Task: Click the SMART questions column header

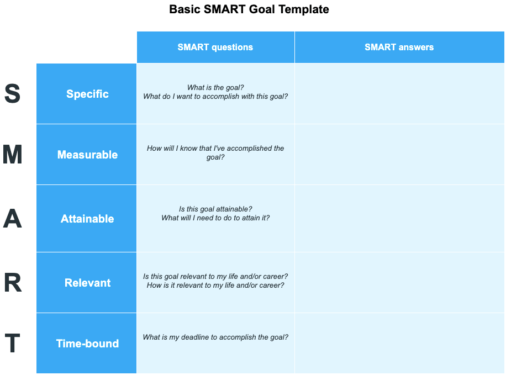Action: click(215, 47)
